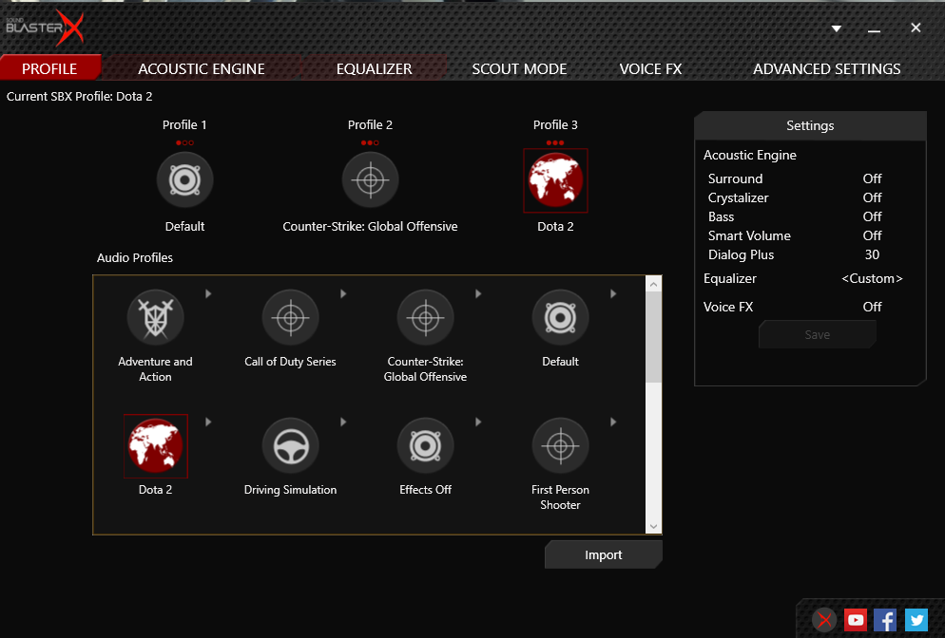Choose Driving Simulation steering wheel icon
Image resolution: width=945 pixels, height=638 pixels.
(290, 446)
